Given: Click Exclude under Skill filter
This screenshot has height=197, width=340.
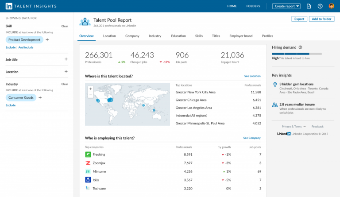Looking at the screenshot, I should tap(11, 47).
